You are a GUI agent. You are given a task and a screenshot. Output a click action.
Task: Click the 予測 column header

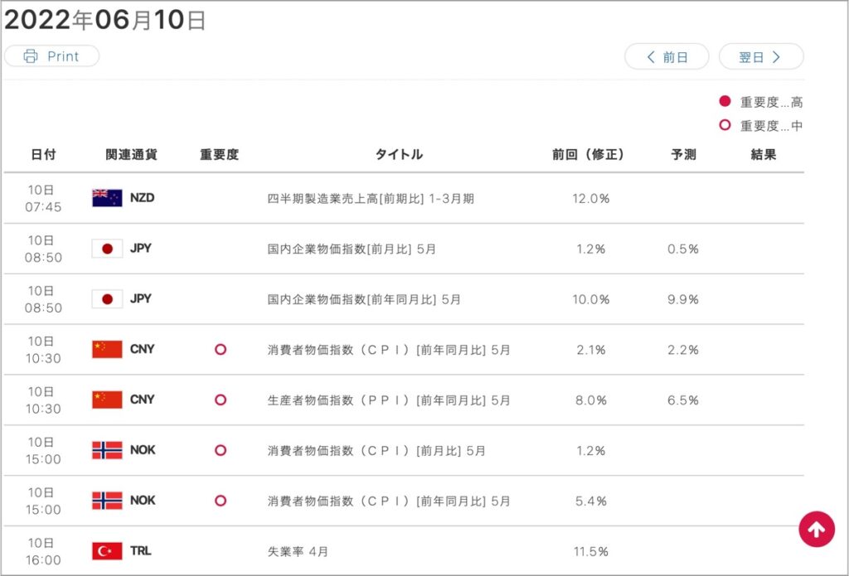683,155
